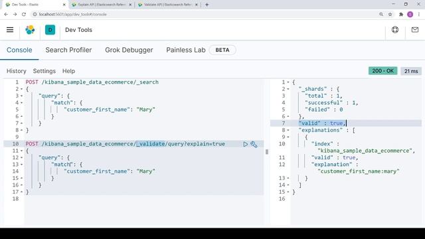Close the Explain API browser tab
Viewport: 425px width, 239px height.
pyautogui.click(x=130, y=5)
